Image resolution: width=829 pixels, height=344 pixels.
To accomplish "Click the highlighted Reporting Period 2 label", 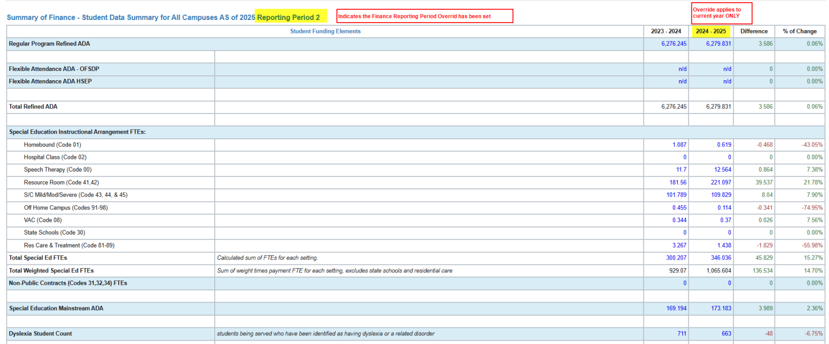I will [288, 17].
